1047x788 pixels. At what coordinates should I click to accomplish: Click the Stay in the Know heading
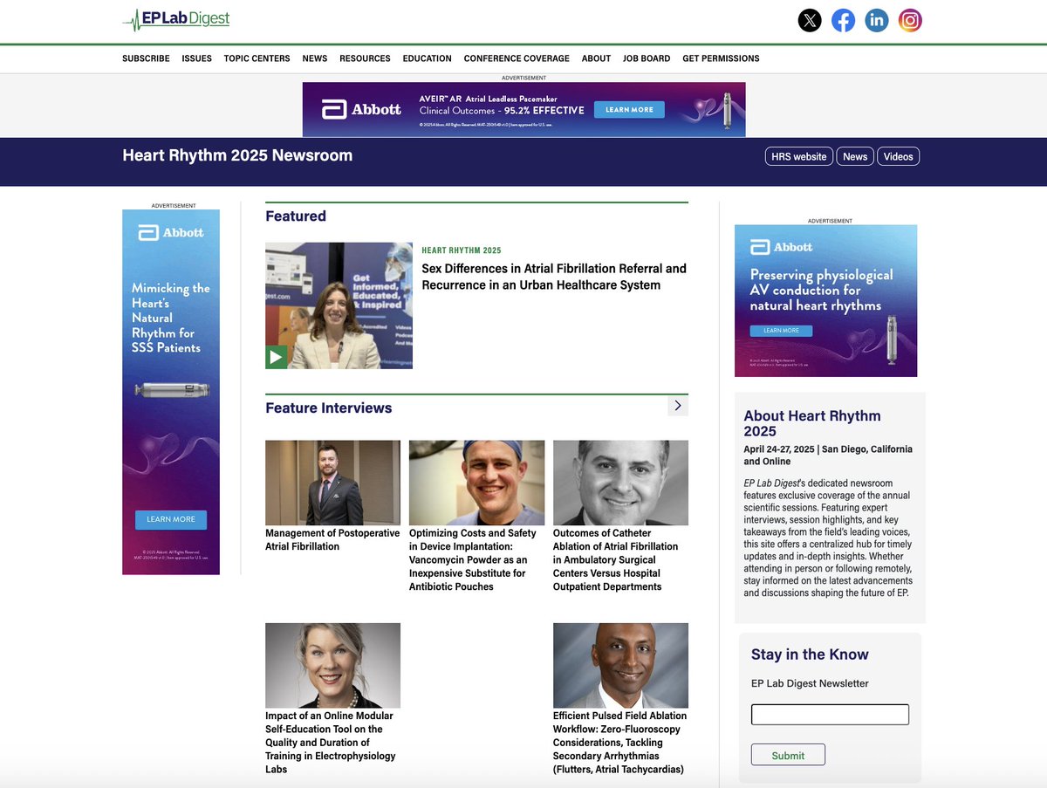810,654
